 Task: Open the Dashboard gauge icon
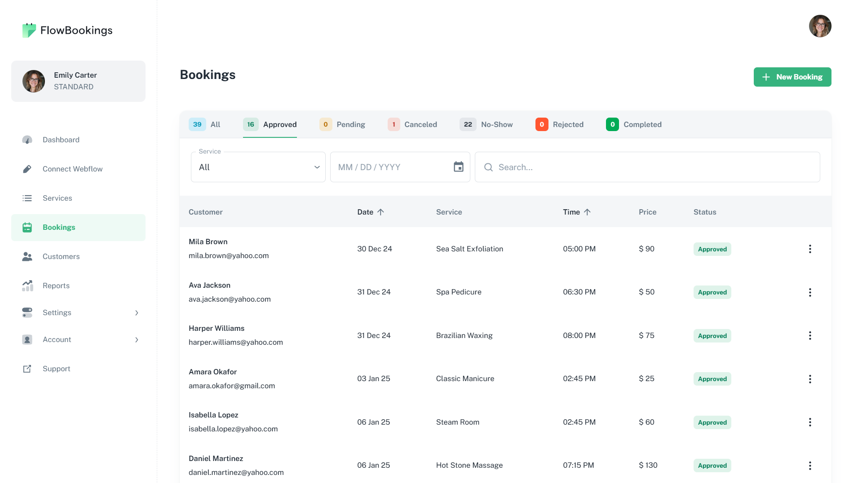point(27,140)
